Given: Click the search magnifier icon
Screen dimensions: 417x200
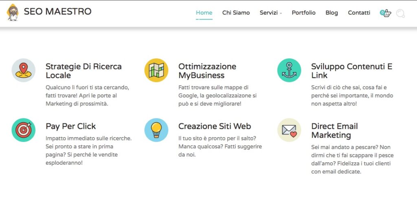Looking at the screenshot, I should pyautogui.click(x=400, y=13).
